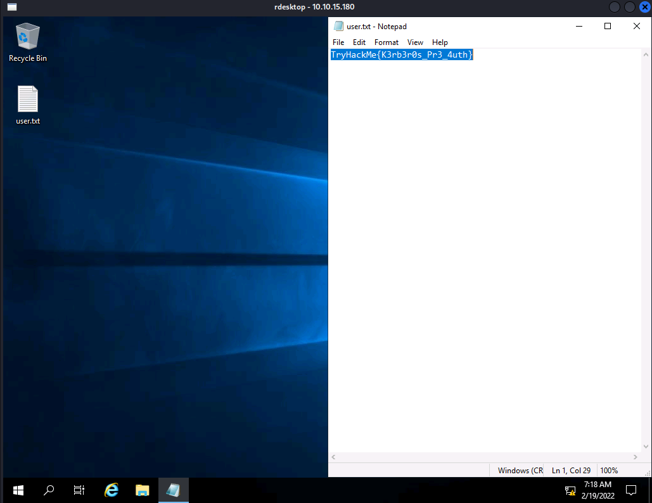Maximize the Notepad window
The height and width of the screenshot is (503, 652).
(x=608, y=26)
